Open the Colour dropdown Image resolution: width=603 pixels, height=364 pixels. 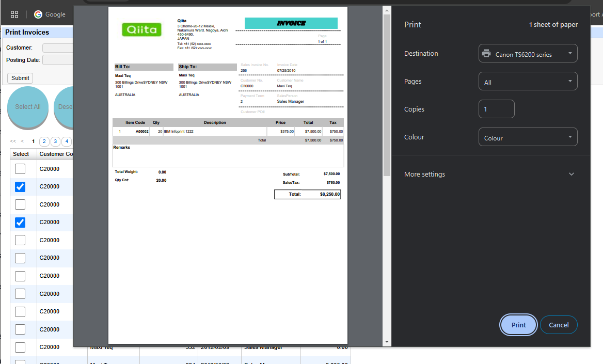pos(528,137)
